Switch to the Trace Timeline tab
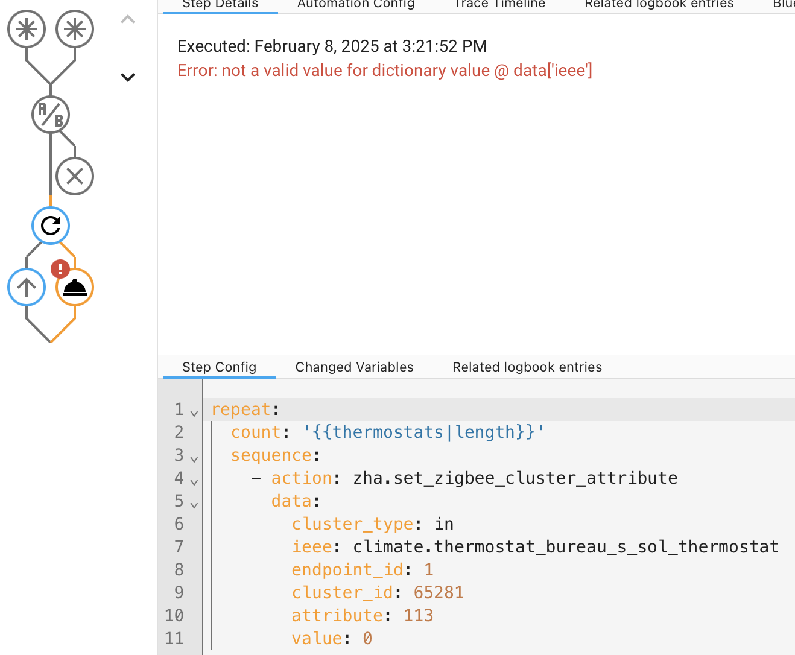The height and width of the screenshot is (655, 795). click(499, 5)
